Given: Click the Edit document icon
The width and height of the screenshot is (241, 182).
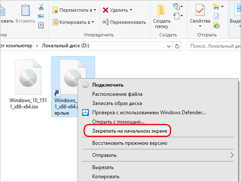Looking at the screenshot, I should coord(217,16).
